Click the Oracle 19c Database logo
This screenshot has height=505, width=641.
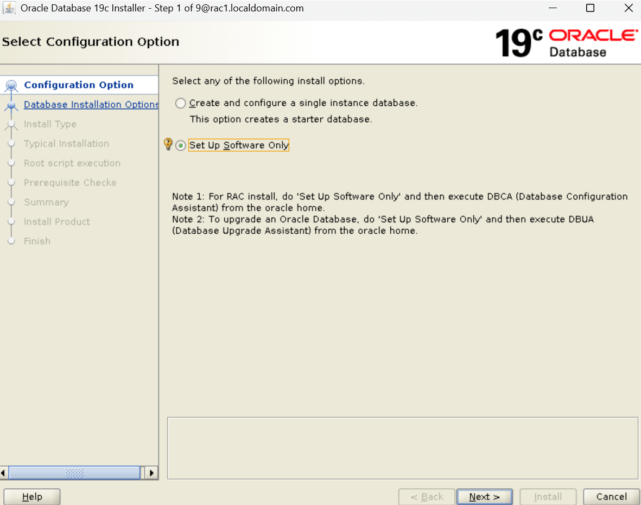pyautogui.click(x=566, y=42)
